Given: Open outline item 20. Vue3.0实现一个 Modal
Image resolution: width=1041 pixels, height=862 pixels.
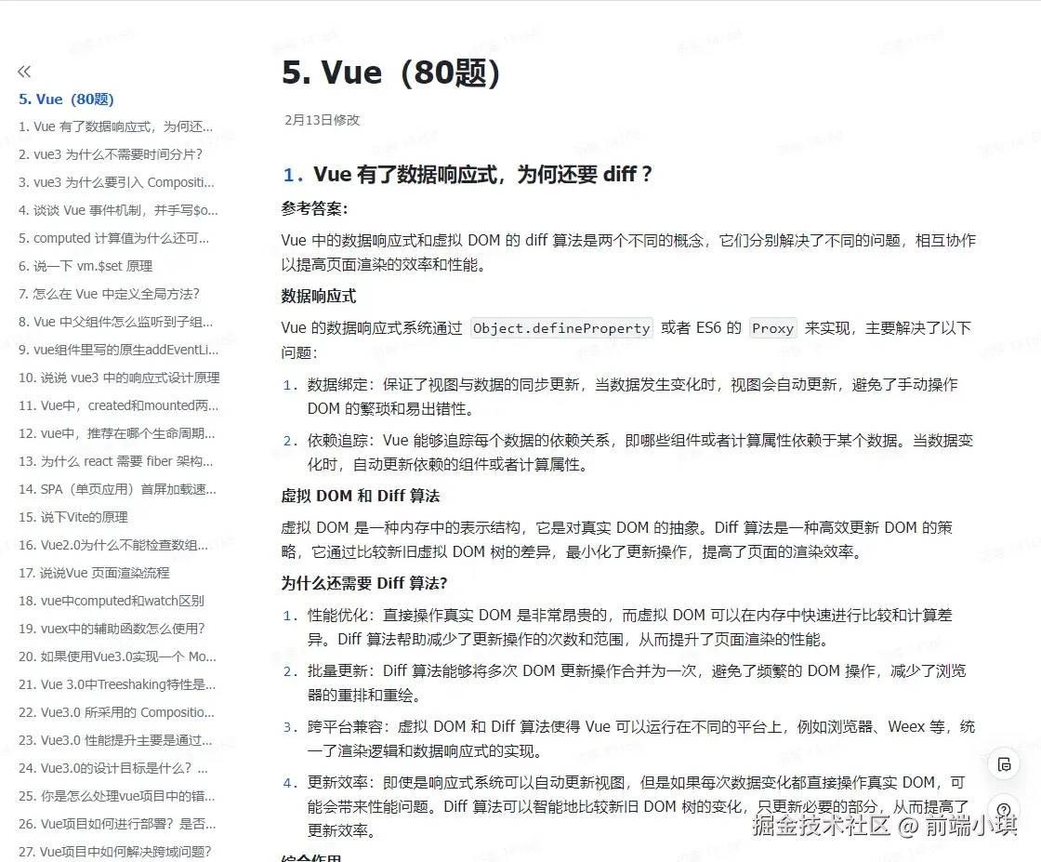Looking at the screenshot, I should [117, 656].
